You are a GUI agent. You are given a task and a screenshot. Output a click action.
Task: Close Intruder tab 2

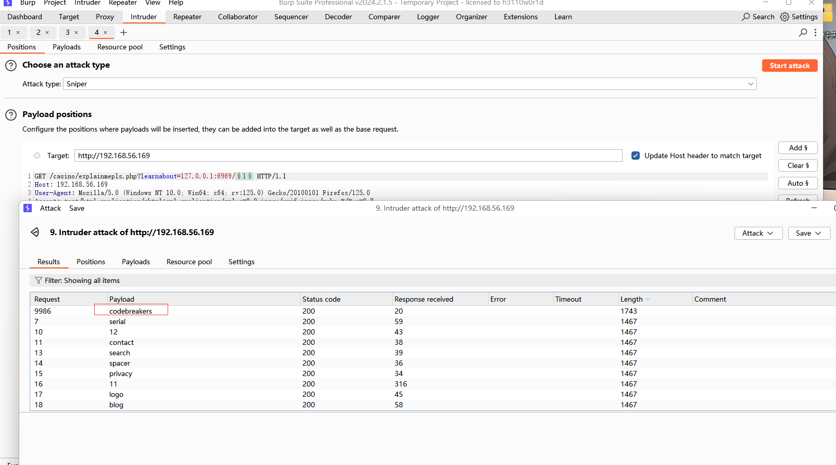point(47,32)
